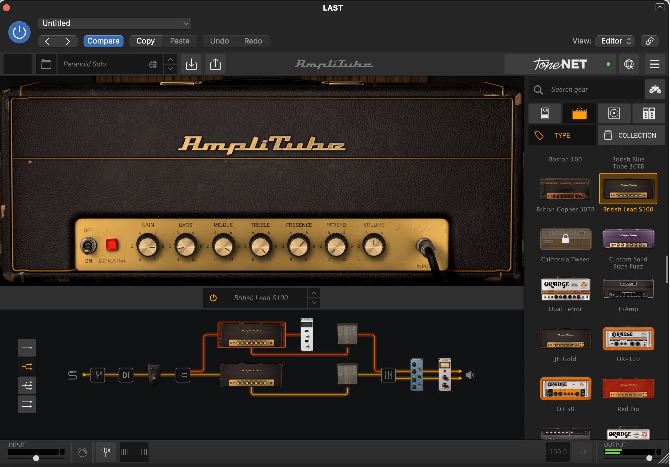670x467 pixels.
Task: Select the TYPE filter tab
Action: click(562, 135)
